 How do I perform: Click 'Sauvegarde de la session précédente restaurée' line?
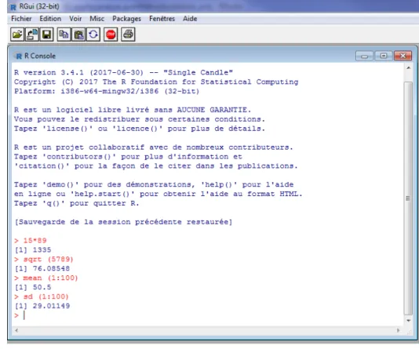pos(123,222)
